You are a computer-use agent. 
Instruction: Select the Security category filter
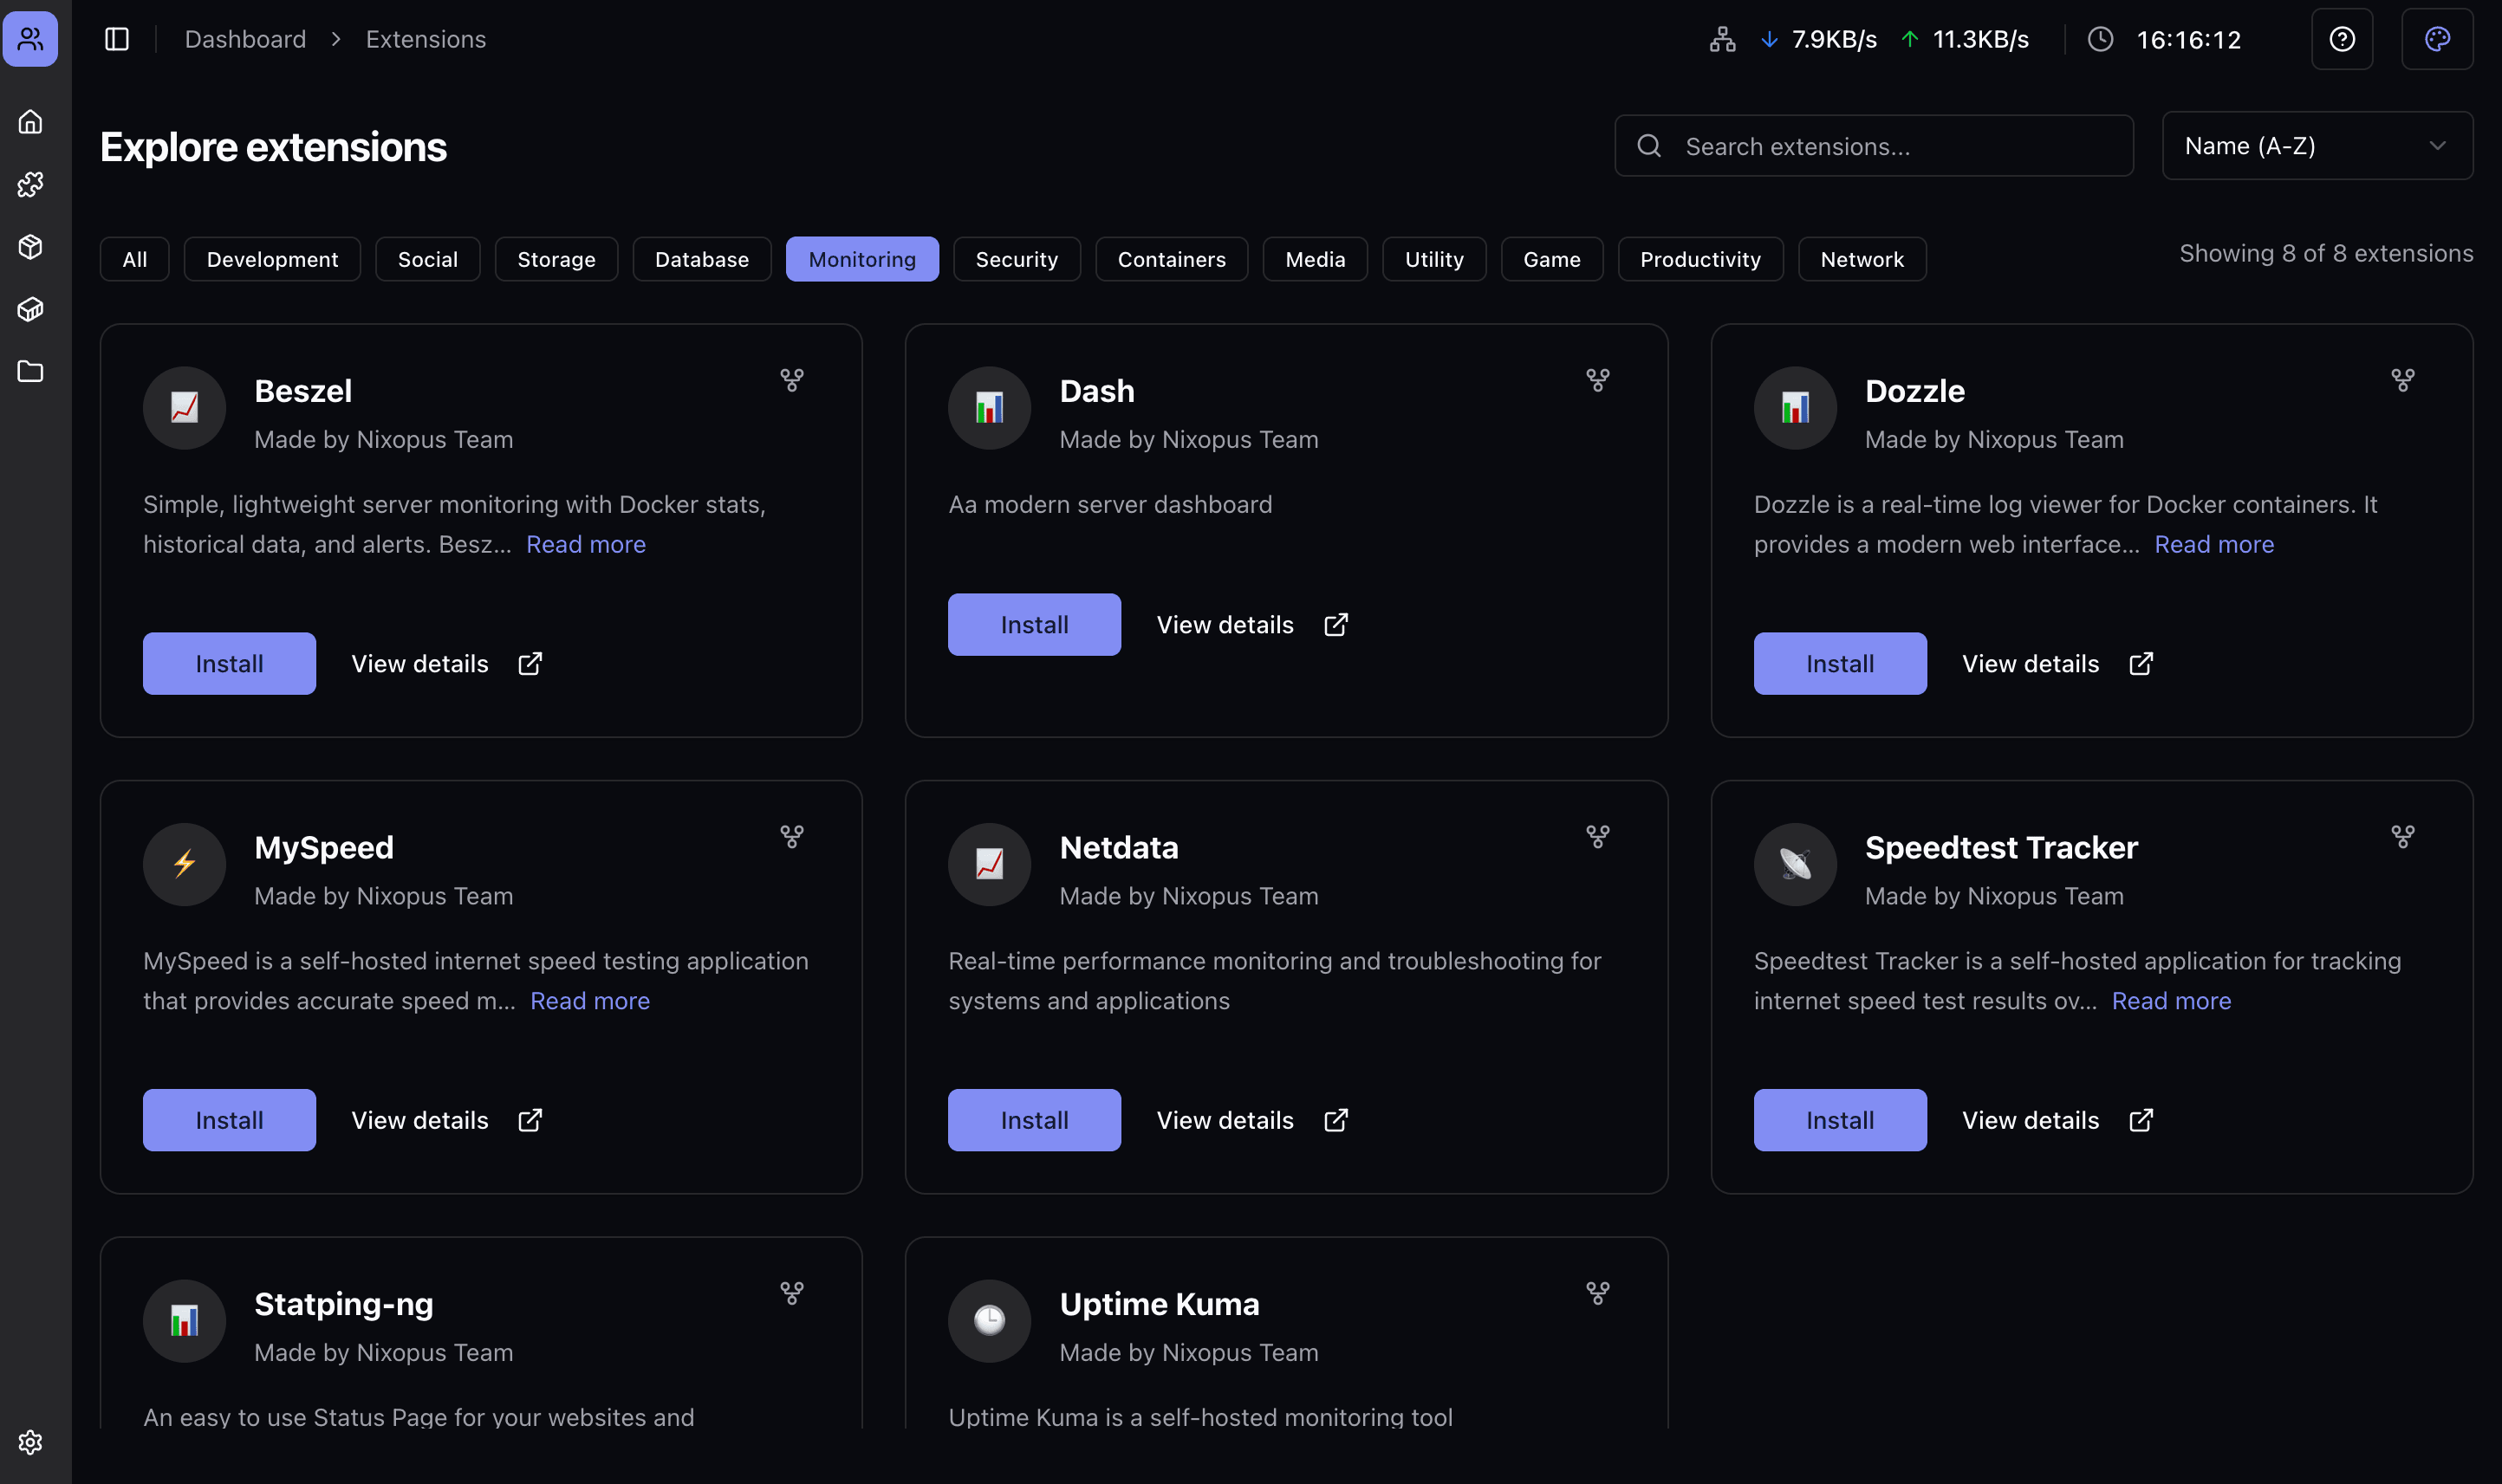coord(1016,259)
